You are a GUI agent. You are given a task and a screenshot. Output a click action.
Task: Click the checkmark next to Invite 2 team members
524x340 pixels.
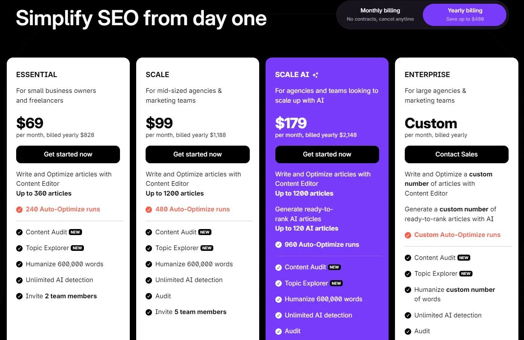click(x=19, y=296)
